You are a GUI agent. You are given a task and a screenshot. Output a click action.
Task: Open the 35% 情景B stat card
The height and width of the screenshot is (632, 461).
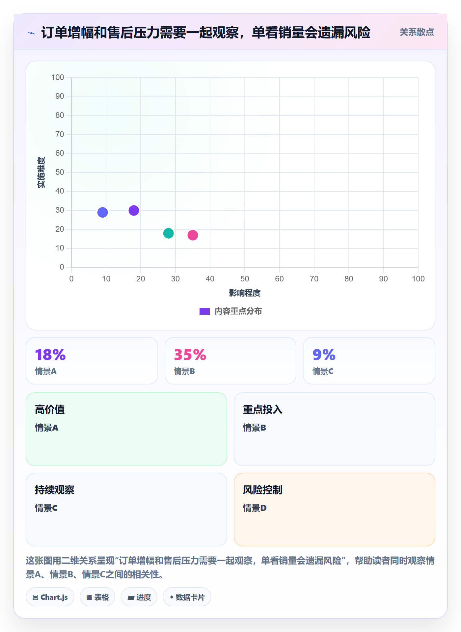tap(230, 361)
